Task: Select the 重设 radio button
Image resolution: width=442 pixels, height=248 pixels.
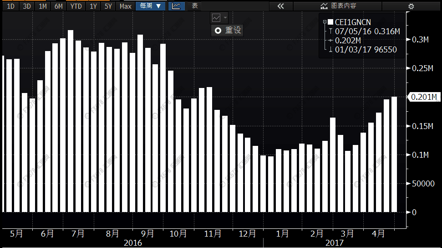Action: point(218,31)
